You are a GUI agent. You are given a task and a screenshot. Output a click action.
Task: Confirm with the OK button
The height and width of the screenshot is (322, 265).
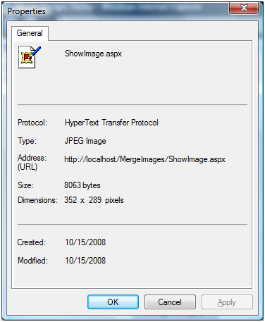coord(113,302)
